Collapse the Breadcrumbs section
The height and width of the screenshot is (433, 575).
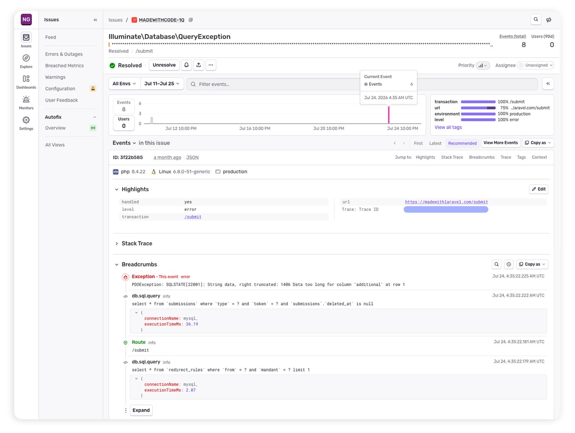coord(117,264)
